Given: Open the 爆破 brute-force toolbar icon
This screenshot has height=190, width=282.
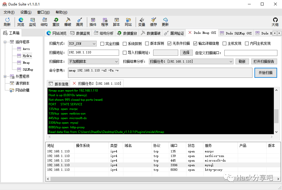Looking at the screenshot, I should (x=68, y=22).
